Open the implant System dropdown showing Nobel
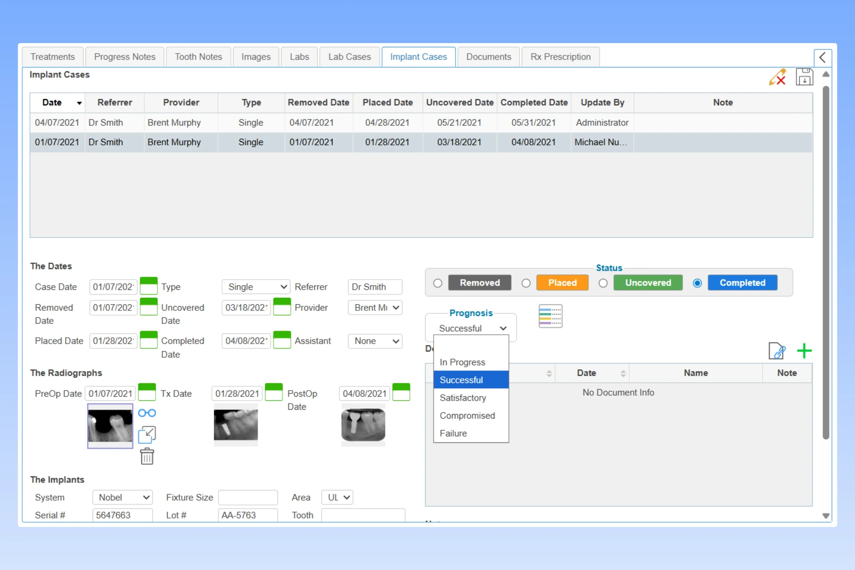The height and width of the screenshot is (570, 855). (122, 497)
